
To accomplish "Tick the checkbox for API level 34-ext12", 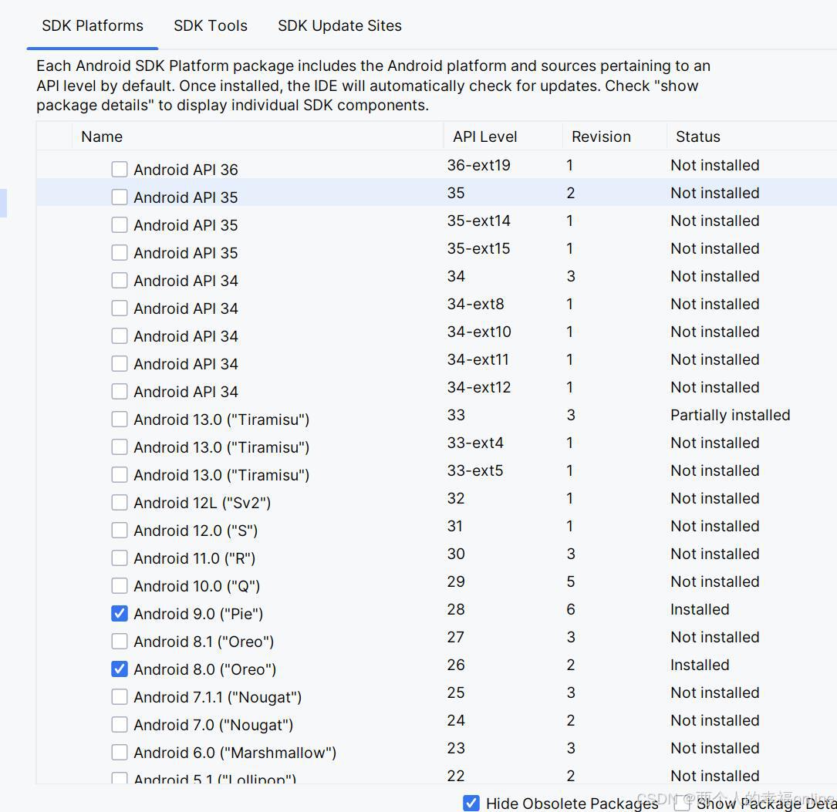I will click(x=120, y=391).
